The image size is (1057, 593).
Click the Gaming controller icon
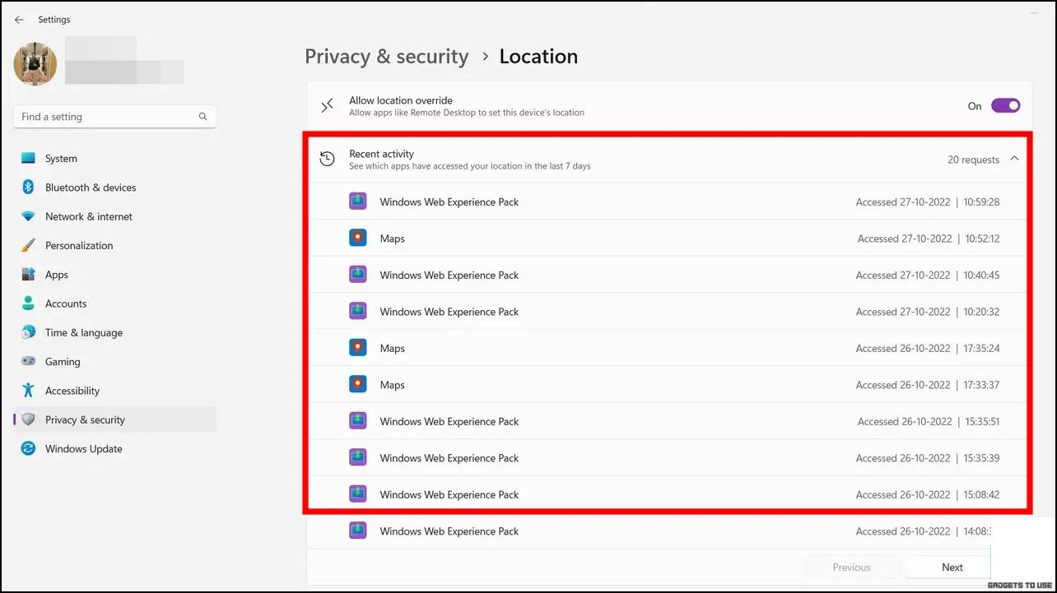(x=29, y=362)
